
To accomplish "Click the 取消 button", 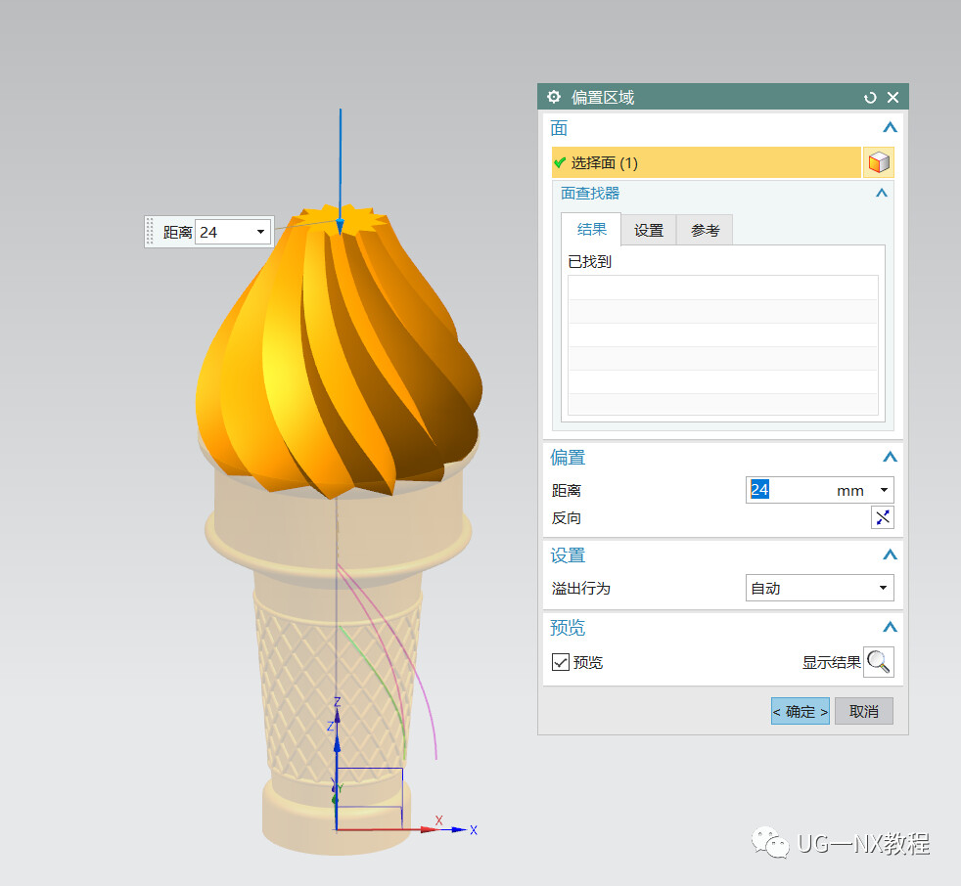I will tap(863, 711).
